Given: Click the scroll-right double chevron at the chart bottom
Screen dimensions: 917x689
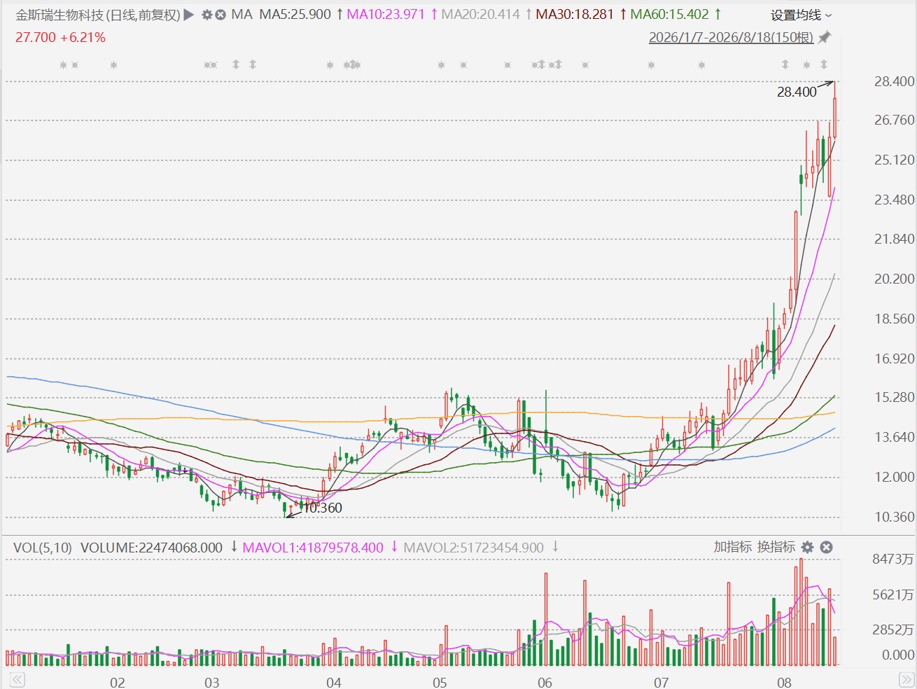Looking at the screenshot, I should (906, 680).
